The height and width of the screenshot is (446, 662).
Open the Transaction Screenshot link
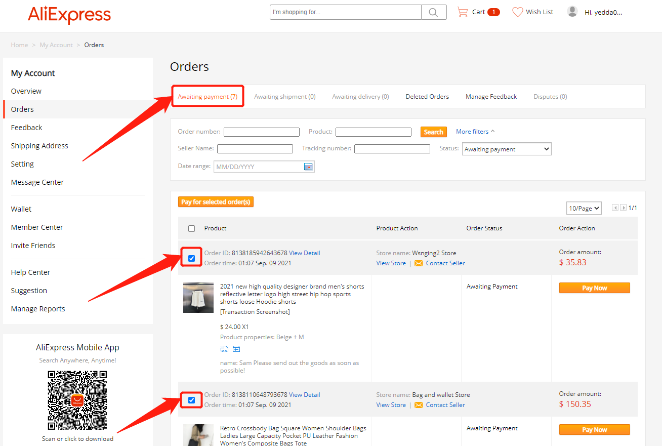pyautogui.click(x=255, y=312)
